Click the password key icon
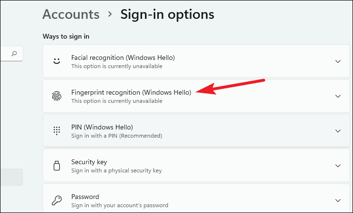The width and height of the screenshot is (353, 213). pos(57,200)
